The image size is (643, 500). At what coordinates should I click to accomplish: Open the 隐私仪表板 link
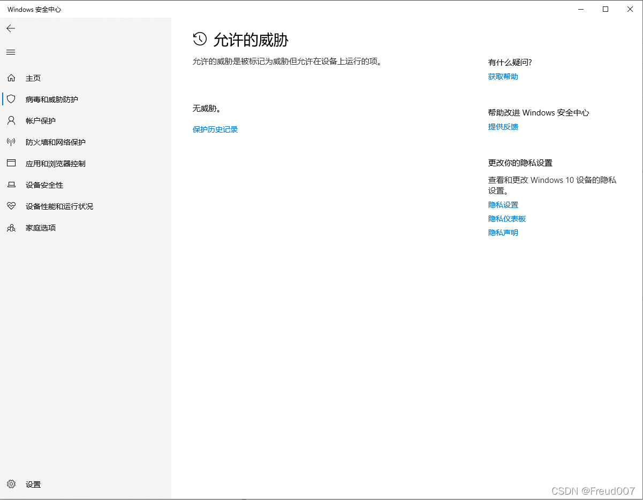[x=507, y=219]
